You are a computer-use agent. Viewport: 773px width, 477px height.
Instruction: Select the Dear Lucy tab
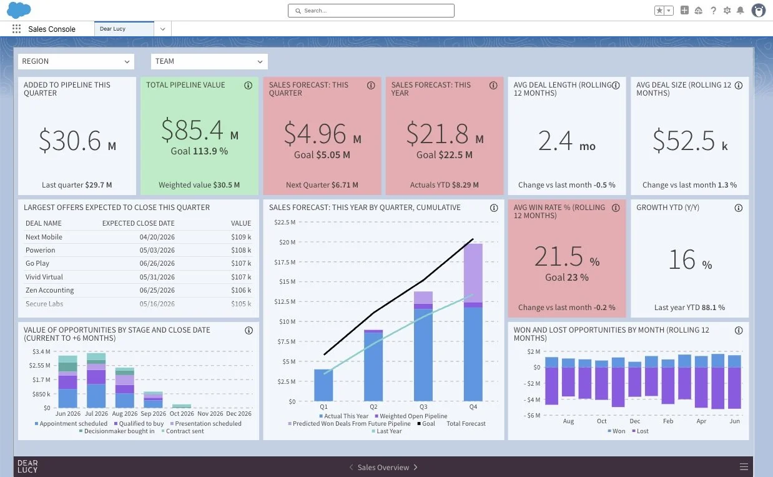coord(124,29)
